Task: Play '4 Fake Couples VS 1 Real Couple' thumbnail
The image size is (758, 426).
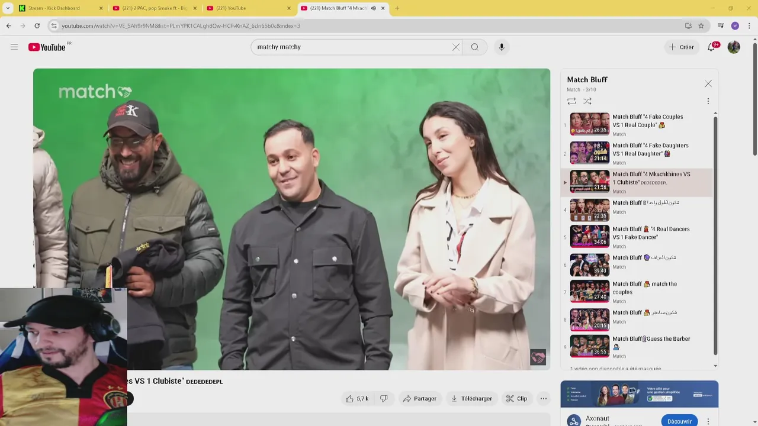Action: pos(589,124)
